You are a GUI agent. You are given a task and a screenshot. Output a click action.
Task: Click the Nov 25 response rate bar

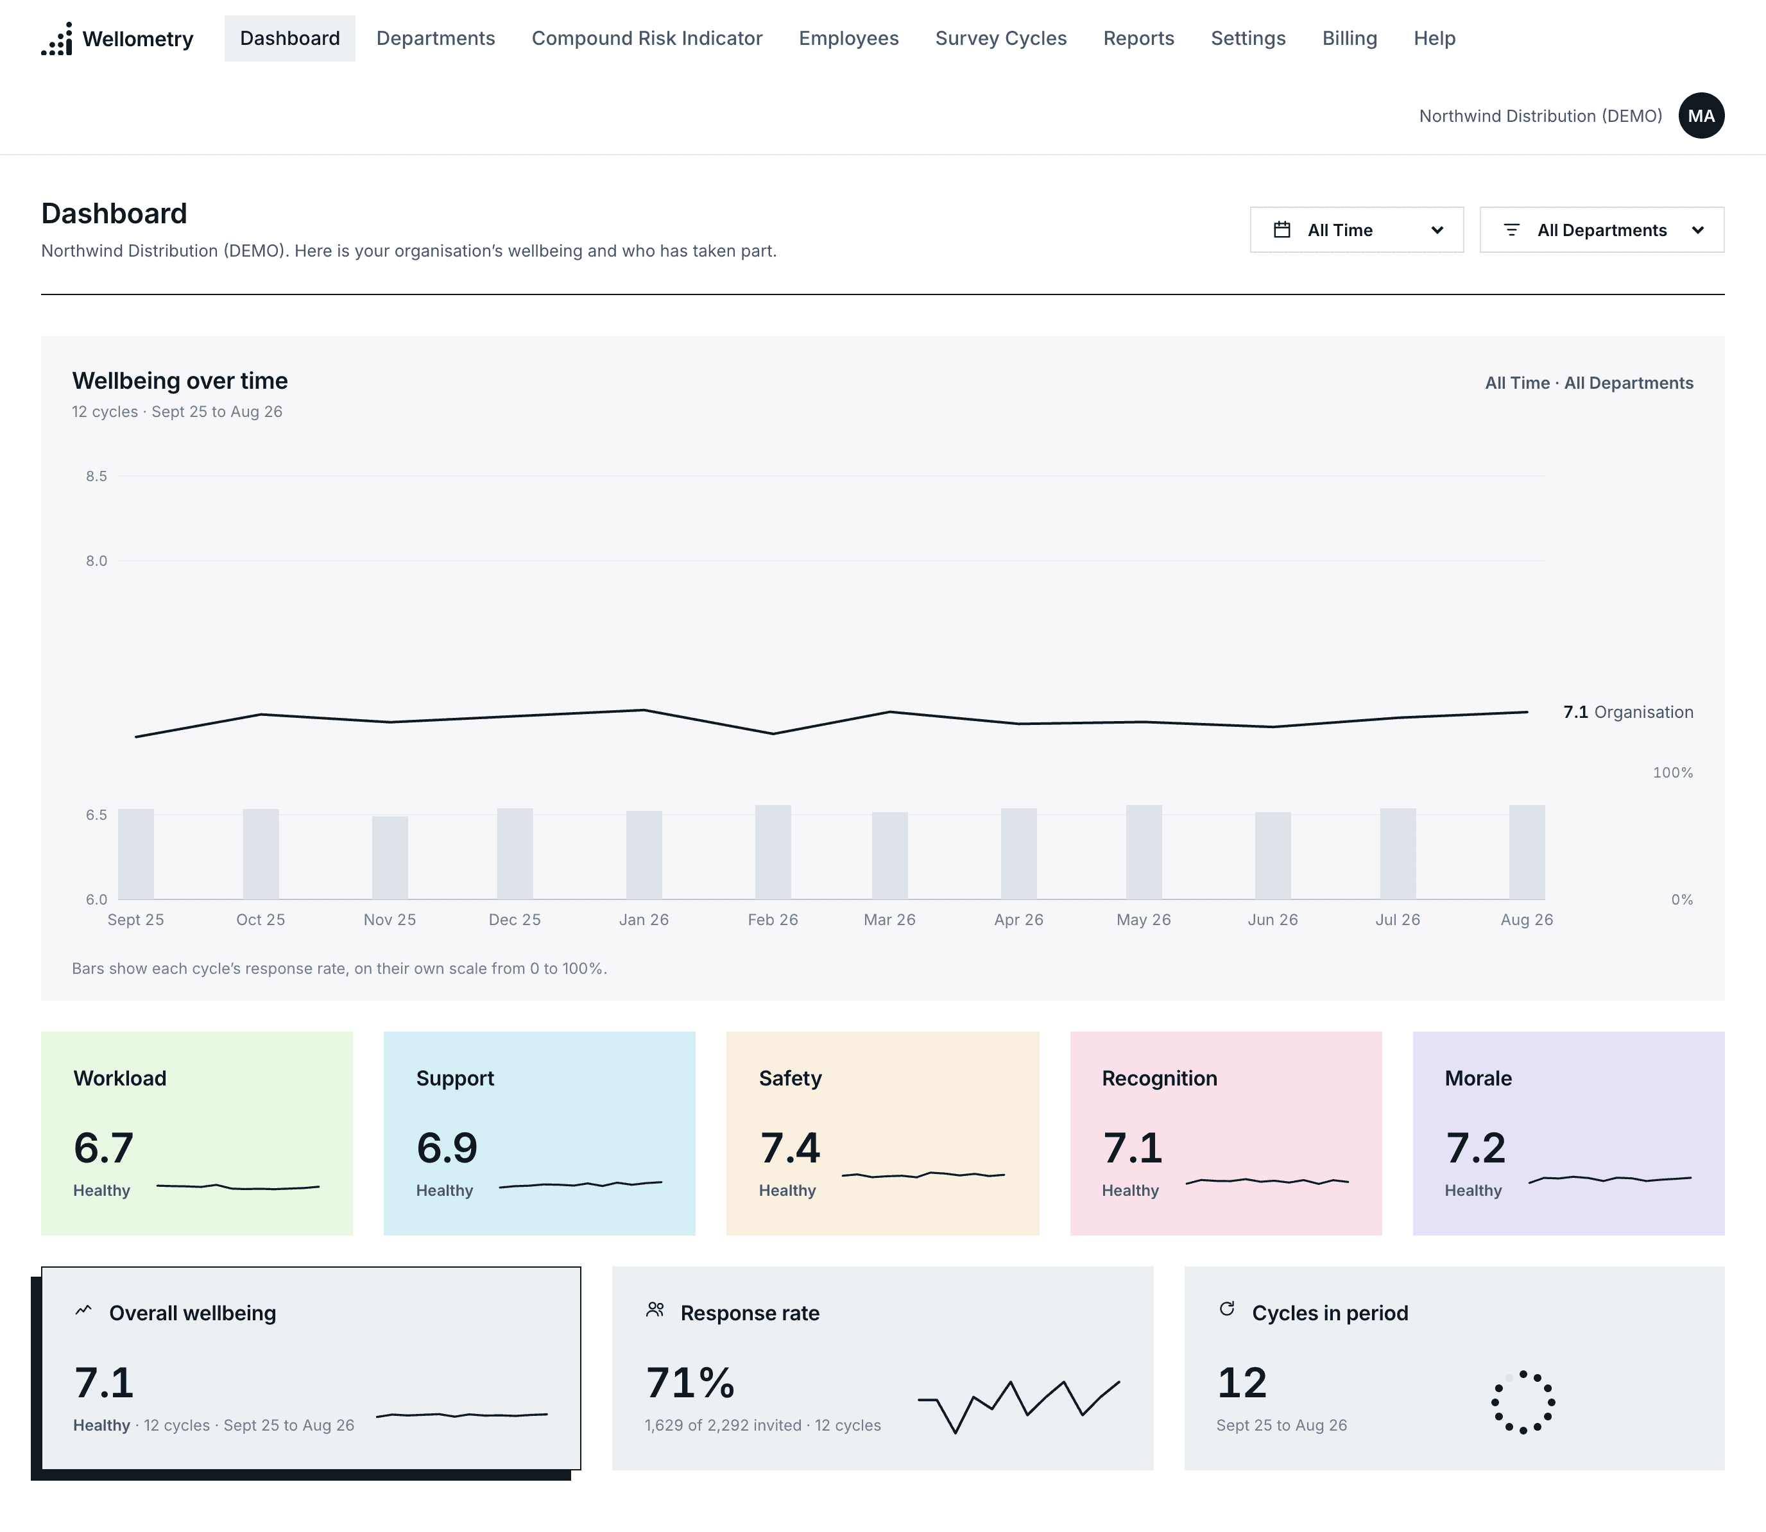390,858
